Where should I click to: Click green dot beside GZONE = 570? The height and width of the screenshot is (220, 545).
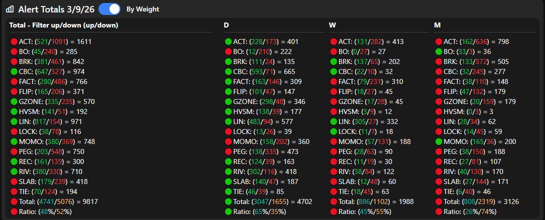14,102
